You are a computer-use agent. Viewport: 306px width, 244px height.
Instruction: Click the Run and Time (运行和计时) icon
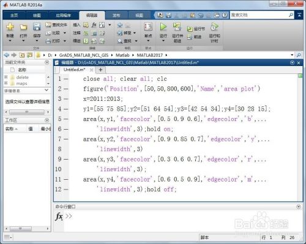click(x=214, y=27)
